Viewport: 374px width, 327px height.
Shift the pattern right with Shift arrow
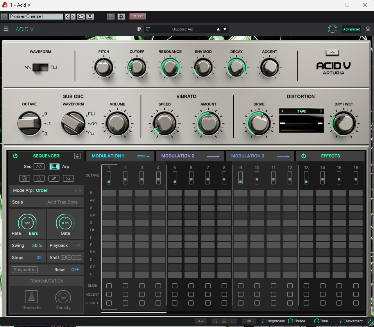(79, 257)
